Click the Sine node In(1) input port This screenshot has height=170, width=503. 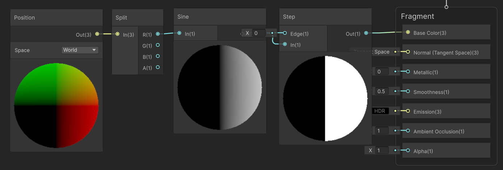click(179, 33)
